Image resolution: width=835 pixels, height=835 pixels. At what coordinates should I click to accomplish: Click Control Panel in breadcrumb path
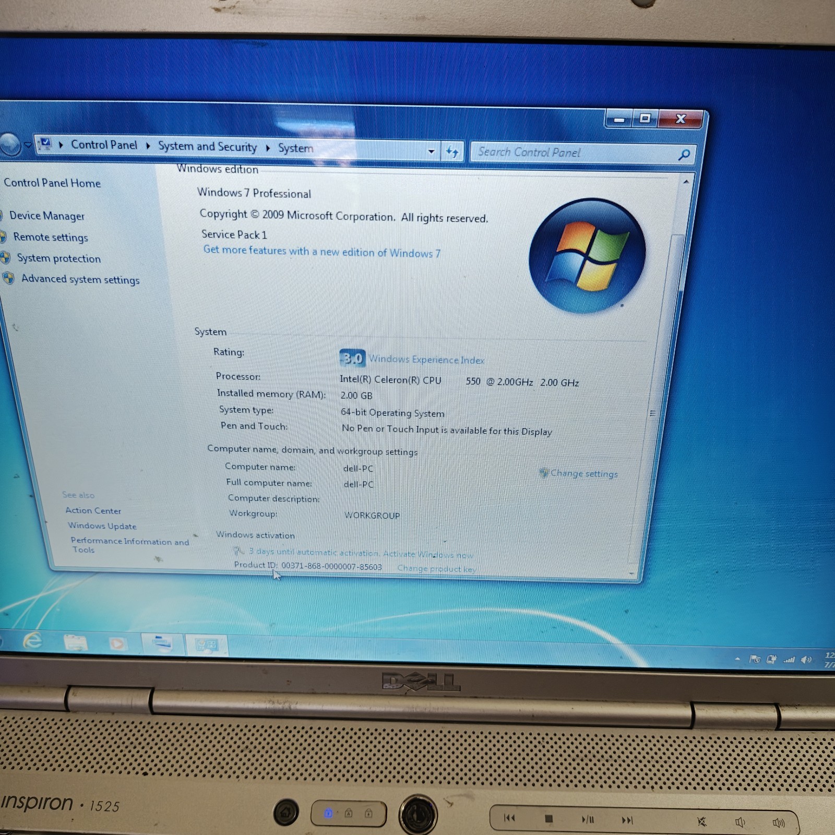pos(104,145)
